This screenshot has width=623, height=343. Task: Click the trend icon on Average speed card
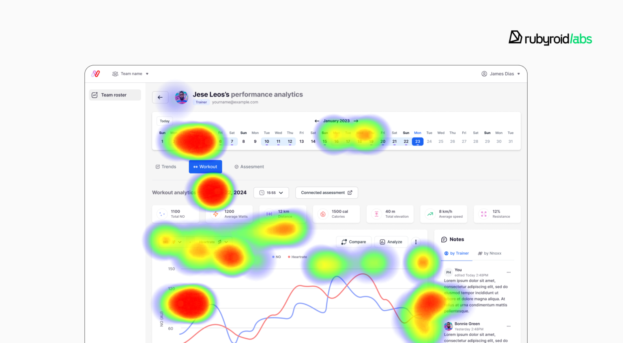click(x=430, y=214)
